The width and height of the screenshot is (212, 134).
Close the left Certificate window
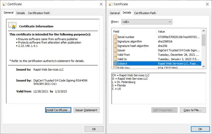point(101,4)
